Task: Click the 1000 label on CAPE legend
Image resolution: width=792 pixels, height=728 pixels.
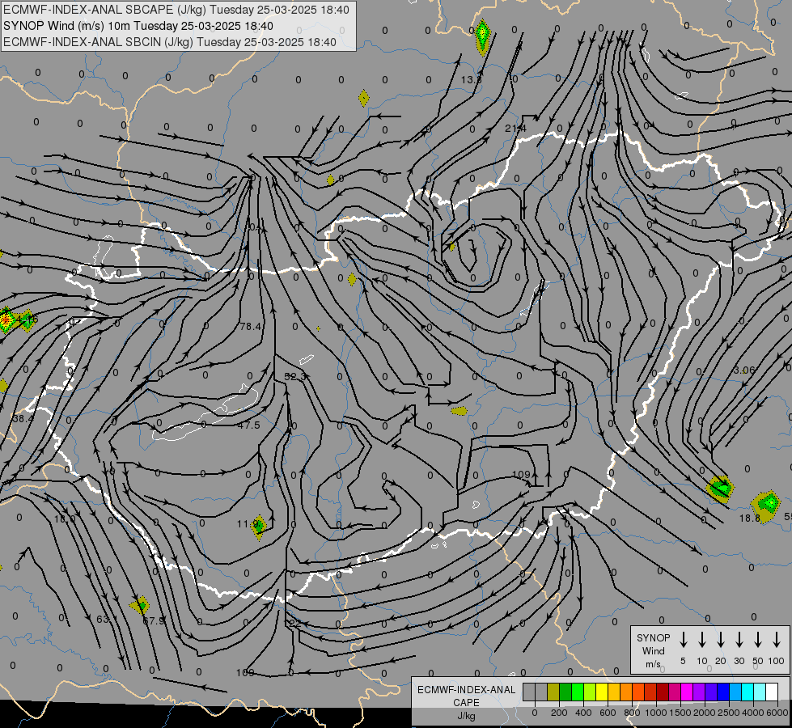Action: [x=655, y=713]
